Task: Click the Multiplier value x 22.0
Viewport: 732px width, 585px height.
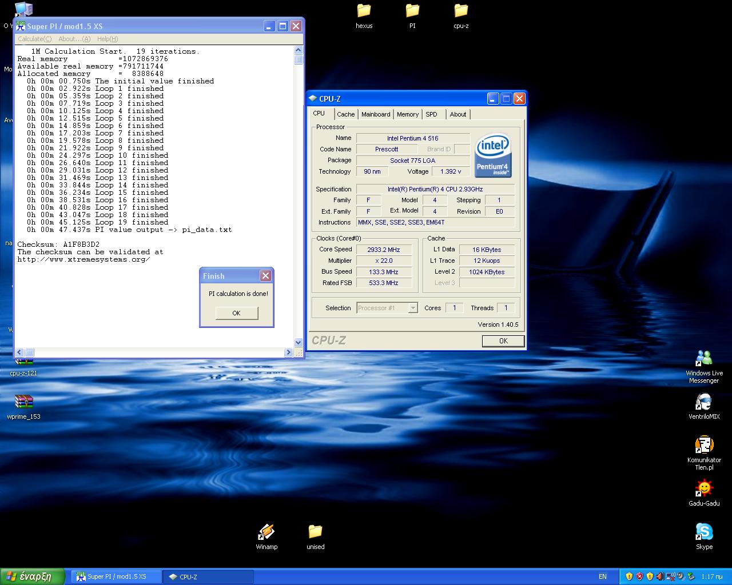Action: coord(384,261)
